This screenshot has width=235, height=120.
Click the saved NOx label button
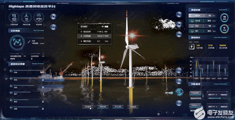195,105
